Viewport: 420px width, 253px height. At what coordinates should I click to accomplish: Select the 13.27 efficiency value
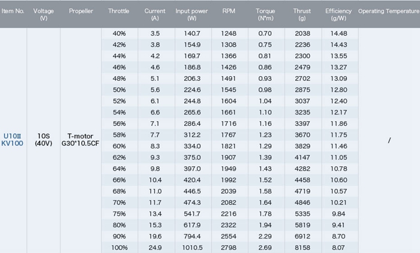(339, 67)
